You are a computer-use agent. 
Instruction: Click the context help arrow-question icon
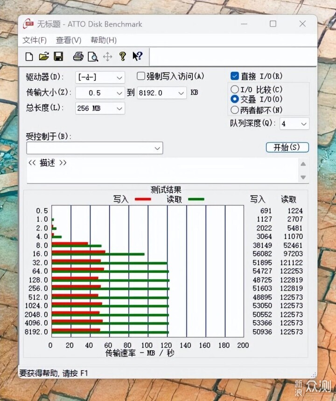tap(137, 56)
